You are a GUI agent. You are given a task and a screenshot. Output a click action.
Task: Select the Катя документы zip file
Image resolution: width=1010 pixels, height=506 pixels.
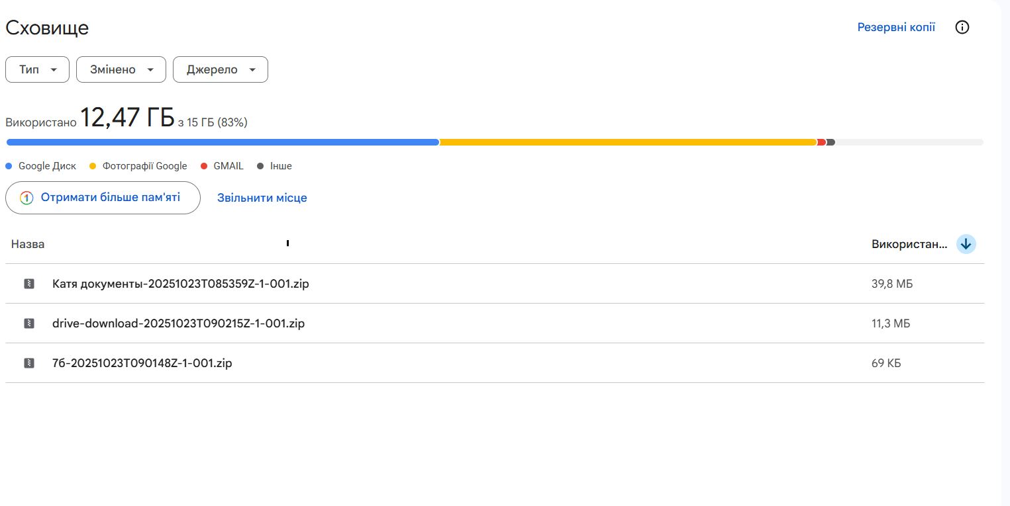tap(180, 284)
